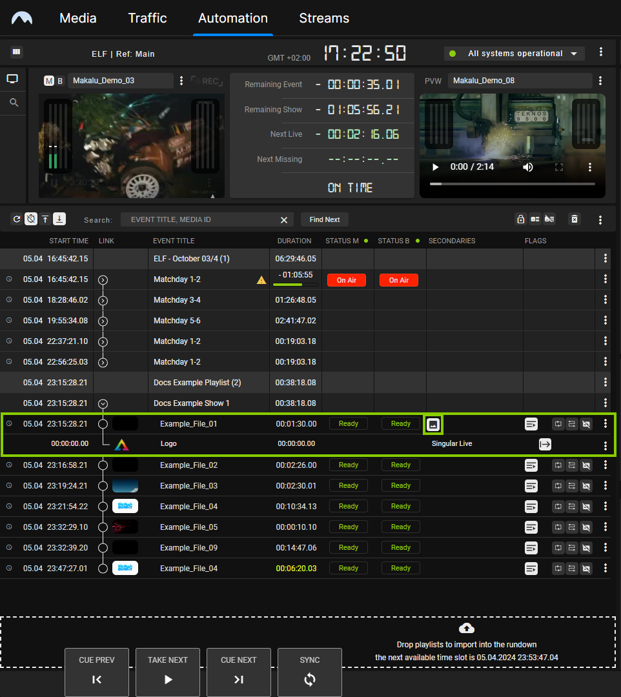Switch to the Traffic tab
The height and width of the screenshot is (697, 621).
pyautogui.click(x=147, y=18)
